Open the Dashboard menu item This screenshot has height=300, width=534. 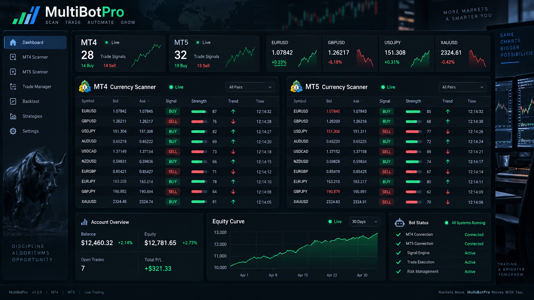tap(35, 42)
